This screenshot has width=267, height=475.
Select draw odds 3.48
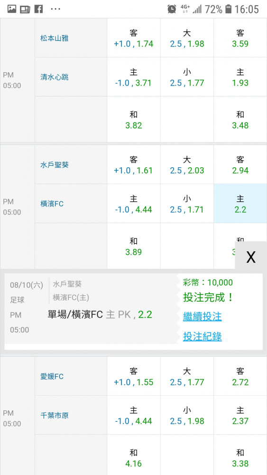(240, 119)
